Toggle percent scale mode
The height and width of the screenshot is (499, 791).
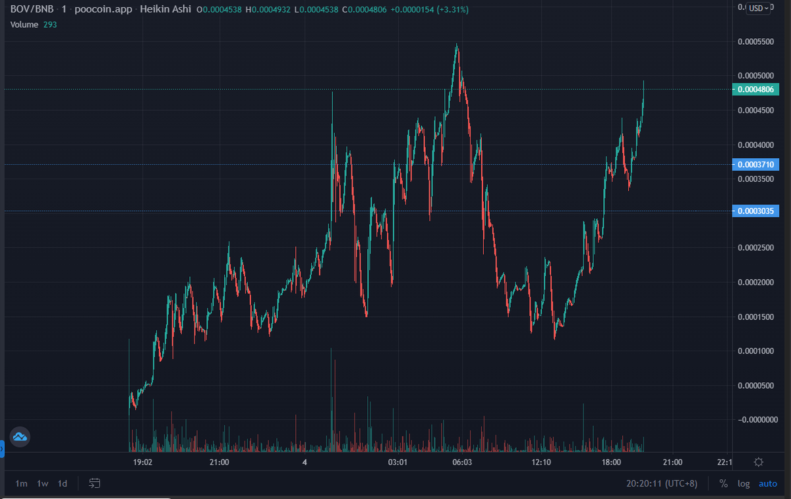pos(723,483)
